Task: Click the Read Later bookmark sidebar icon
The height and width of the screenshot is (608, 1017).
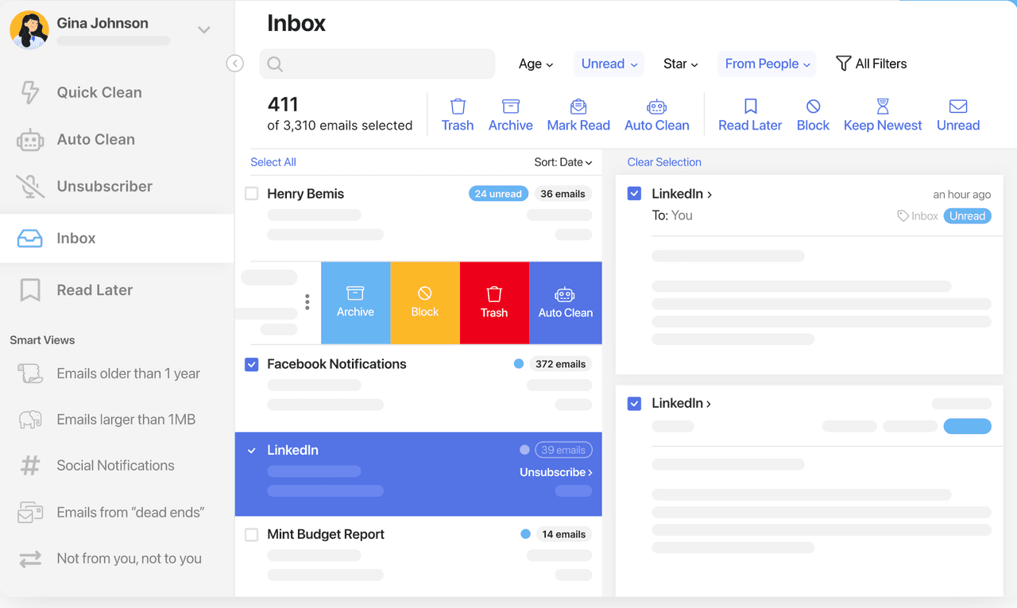Action: tap(30, 290)
